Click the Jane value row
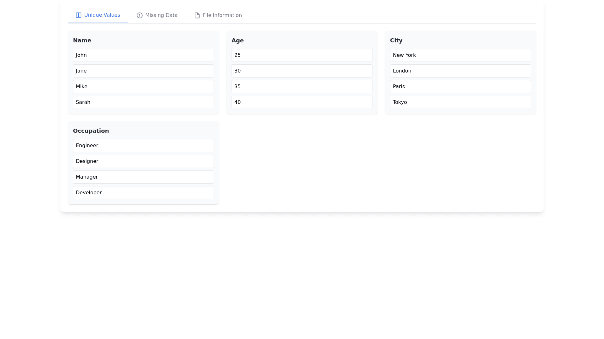The height and width of the screenshot is (339, 604). (x=143, y=71)
